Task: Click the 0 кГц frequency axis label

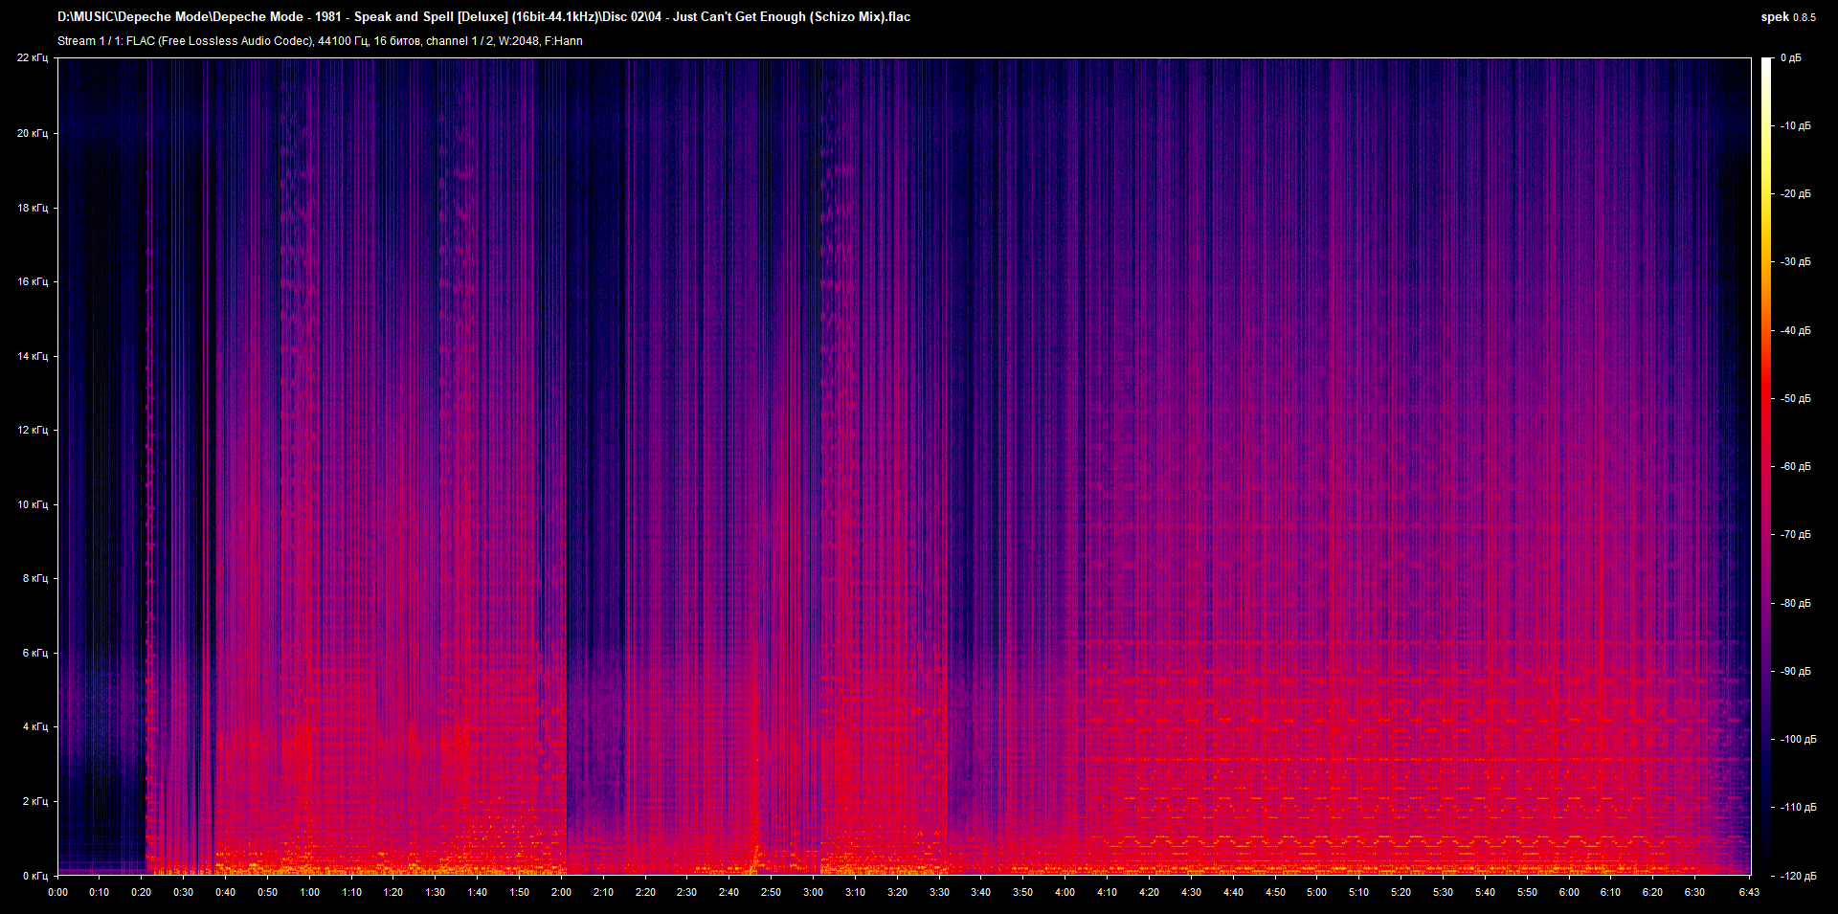Action: tap(34, 876)
